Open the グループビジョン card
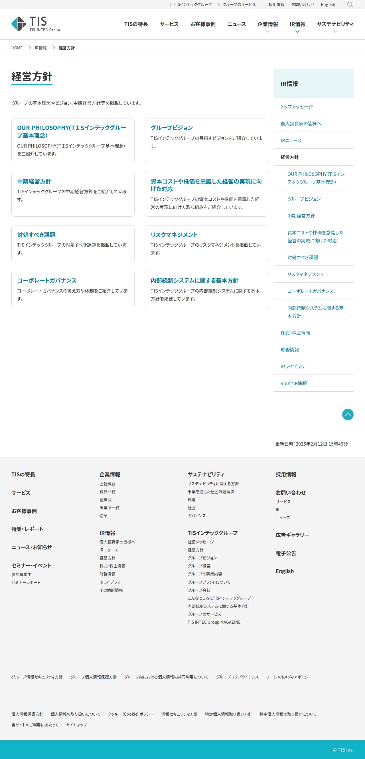Image resolution: width=365 pixels, height=759 pixels. click(x=206, y=140)
